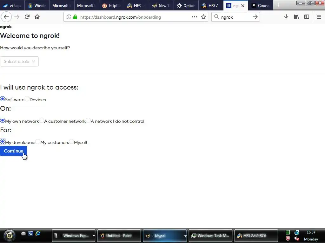
Task: Switch to the HFS / tab
Action: (x=211, y=6)
